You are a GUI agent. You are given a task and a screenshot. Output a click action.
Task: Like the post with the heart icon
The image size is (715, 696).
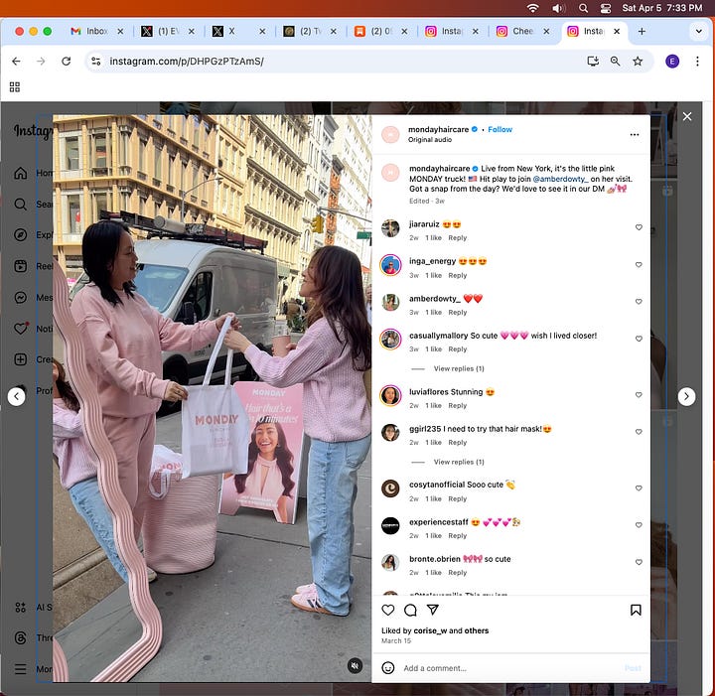(387, 610)
